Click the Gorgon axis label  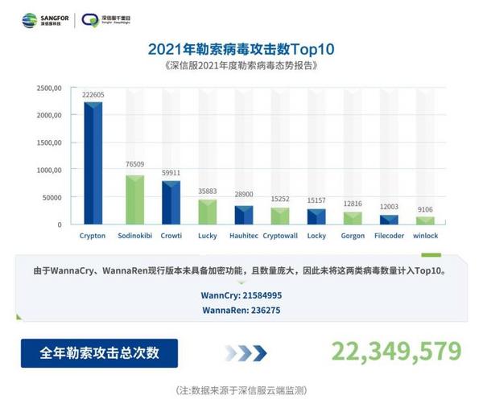tap(353, 236)
